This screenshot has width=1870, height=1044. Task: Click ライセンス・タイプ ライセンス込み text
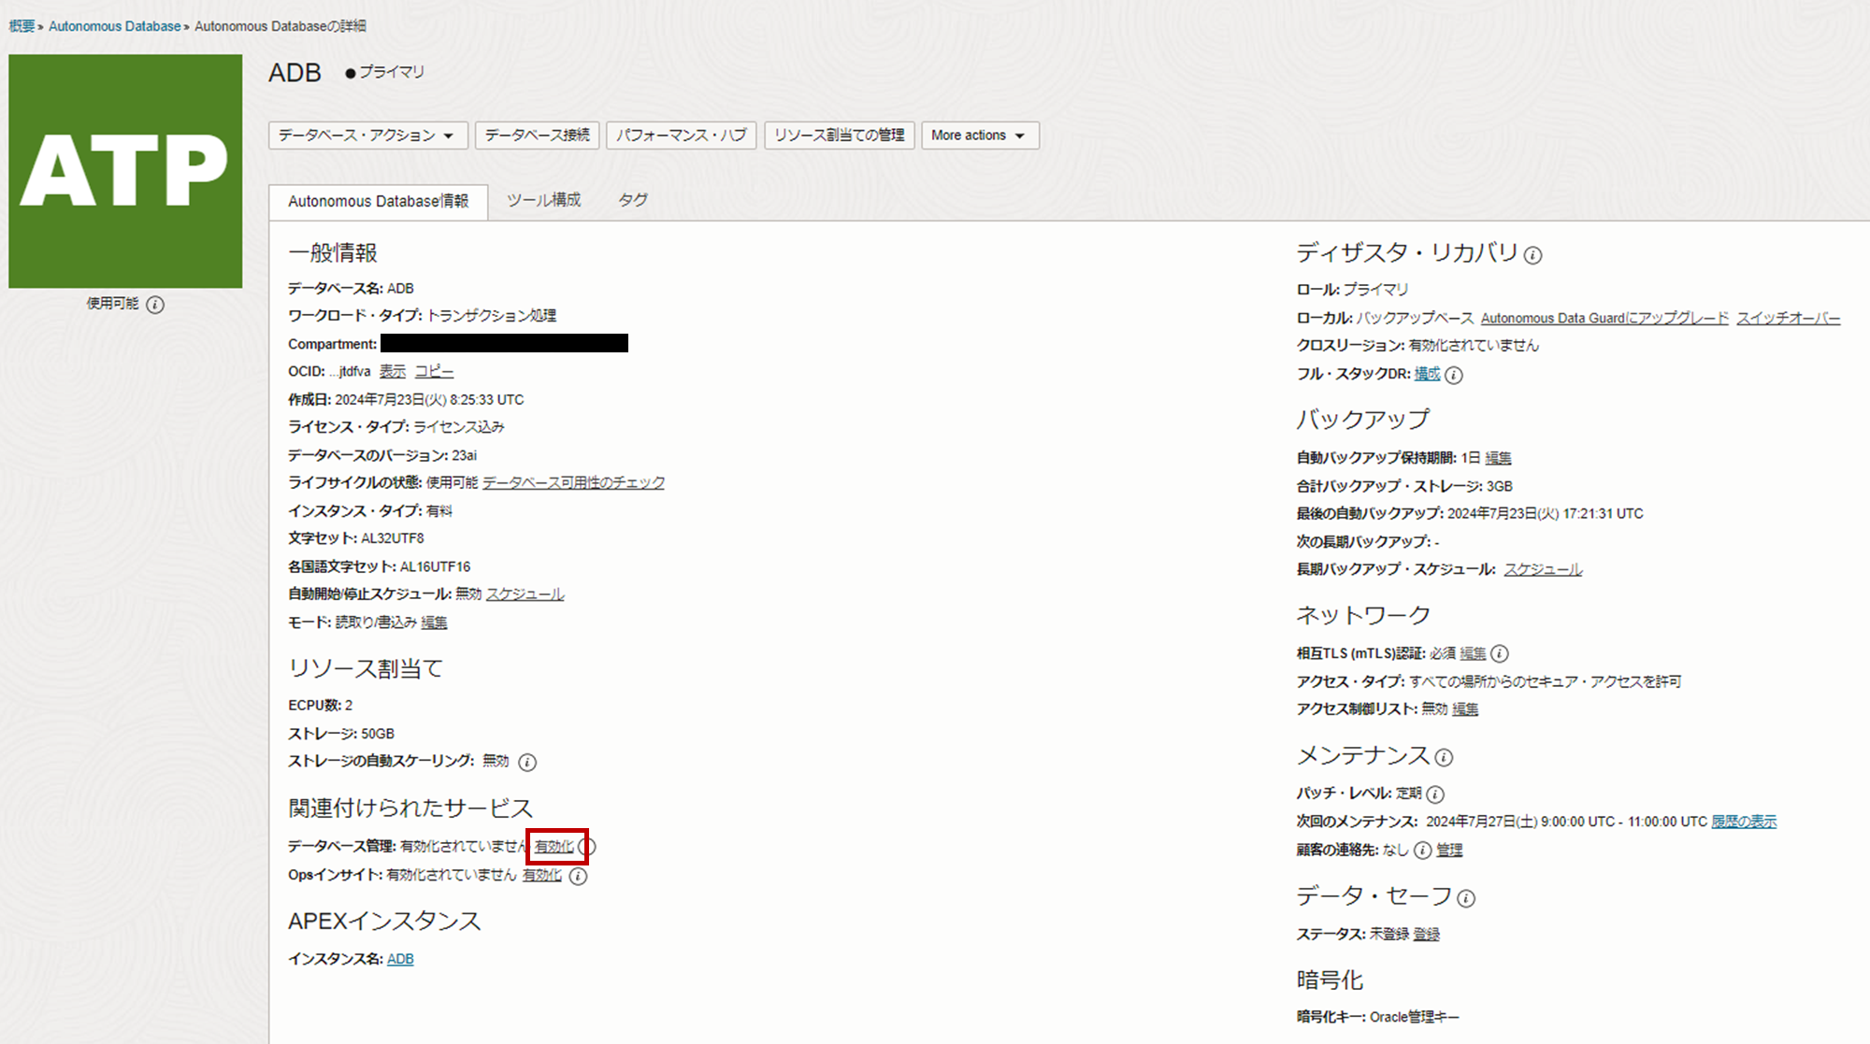point(396,427)
